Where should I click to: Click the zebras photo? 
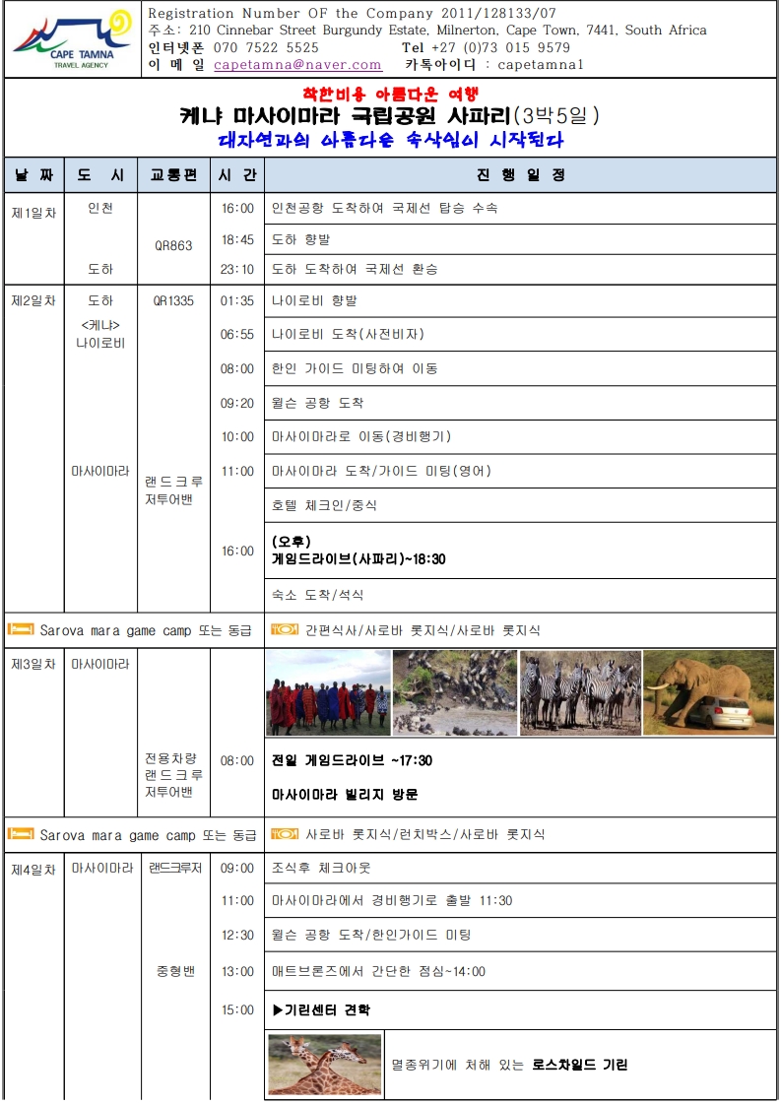[580, 692]
